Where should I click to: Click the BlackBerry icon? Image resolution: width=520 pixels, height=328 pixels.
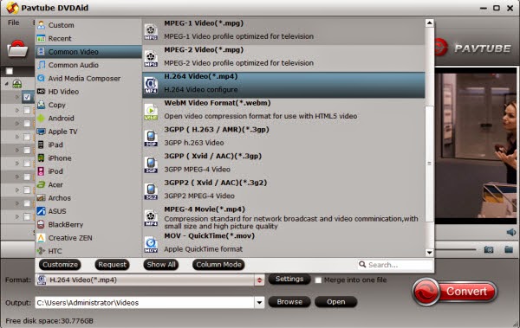[41, 224]
